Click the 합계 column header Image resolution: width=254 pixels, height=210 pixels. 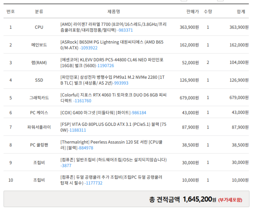pyautogui.click(x=241, y=11)
